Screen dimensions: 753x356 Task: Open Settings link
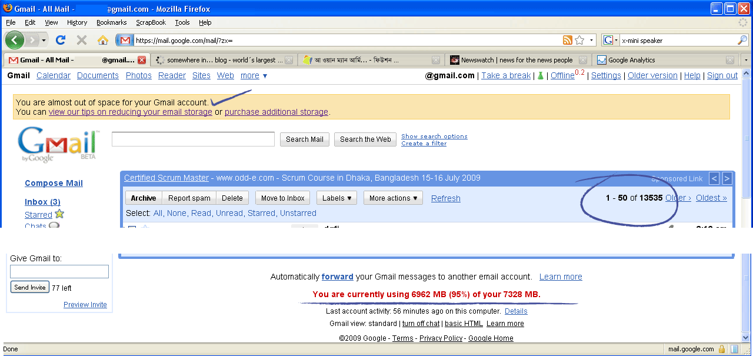(x=606, y=75)
